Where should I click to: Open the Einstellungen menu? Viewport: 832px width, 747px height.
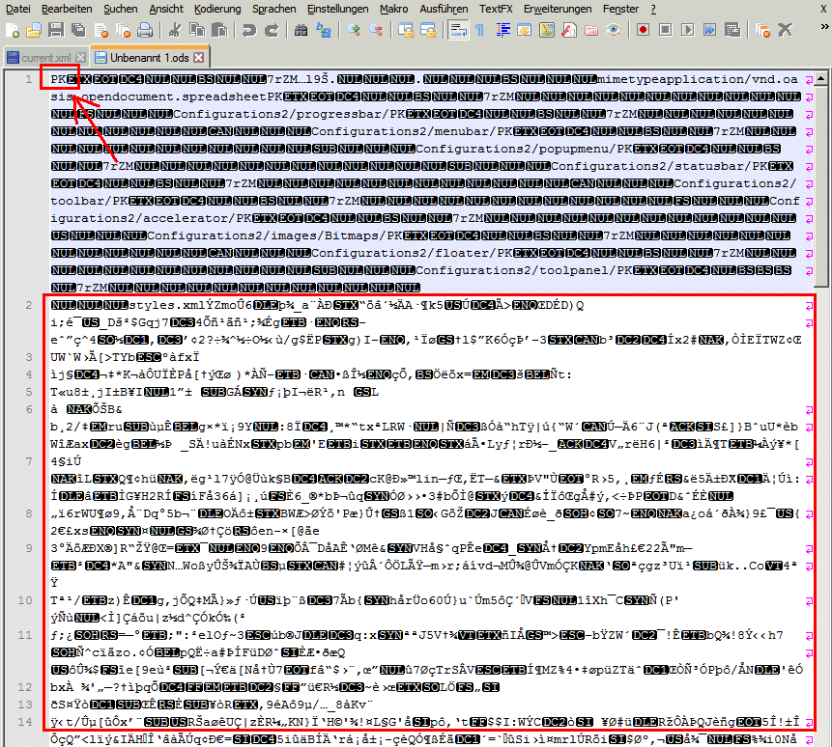pyautogui.click(x=337, y=9)
